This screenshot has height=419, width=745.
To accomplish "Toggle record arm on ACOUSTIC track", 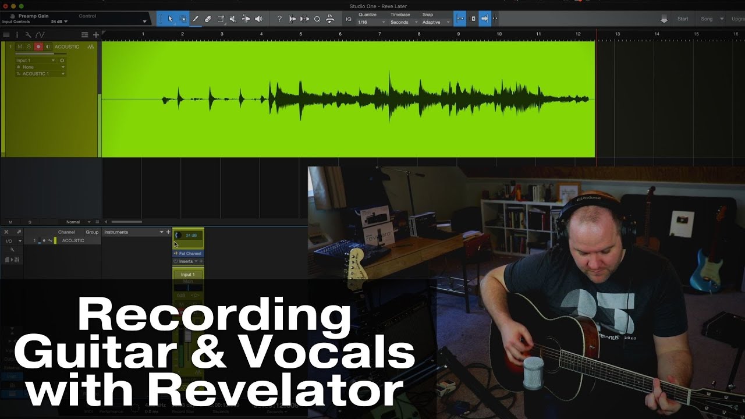I will [38, 47].
